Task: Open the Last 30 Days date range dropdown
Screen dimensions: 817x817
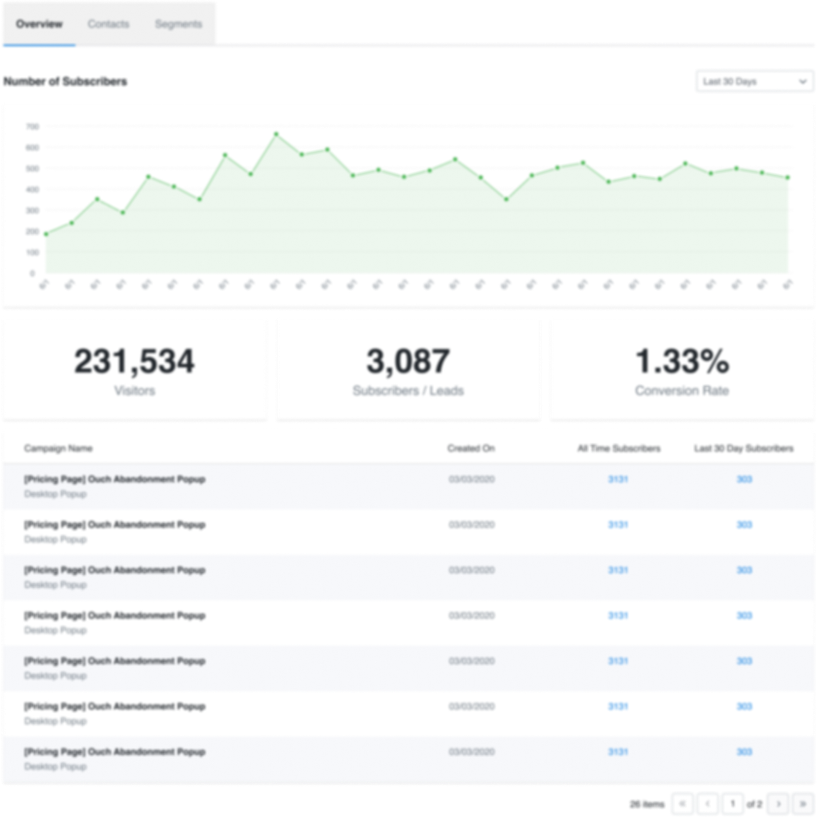Action: 754,81
